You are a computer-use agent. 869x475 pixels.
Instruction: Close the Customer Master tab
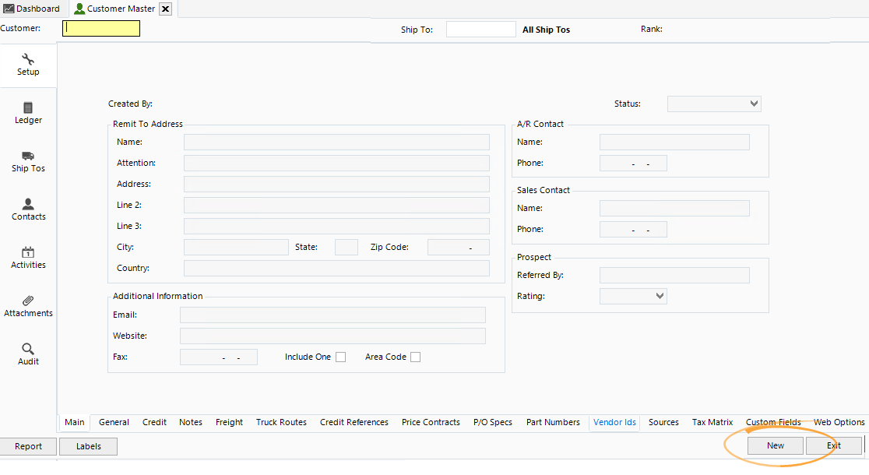[165, 9]
